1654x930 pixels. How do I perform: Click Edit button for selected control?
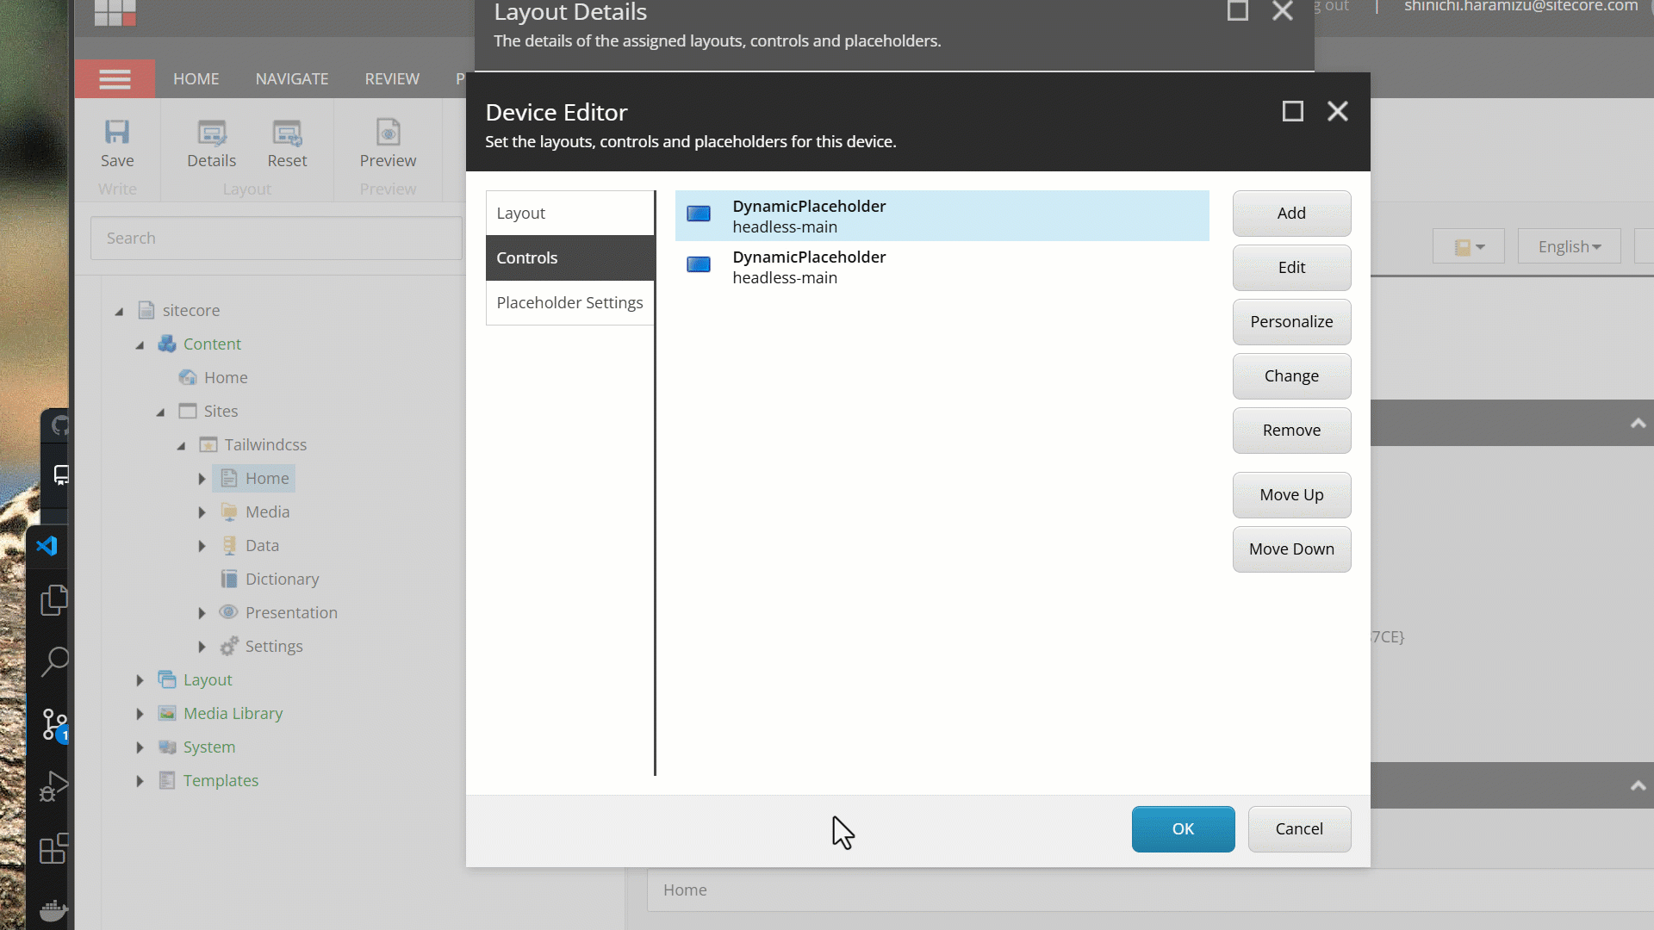1291,267
